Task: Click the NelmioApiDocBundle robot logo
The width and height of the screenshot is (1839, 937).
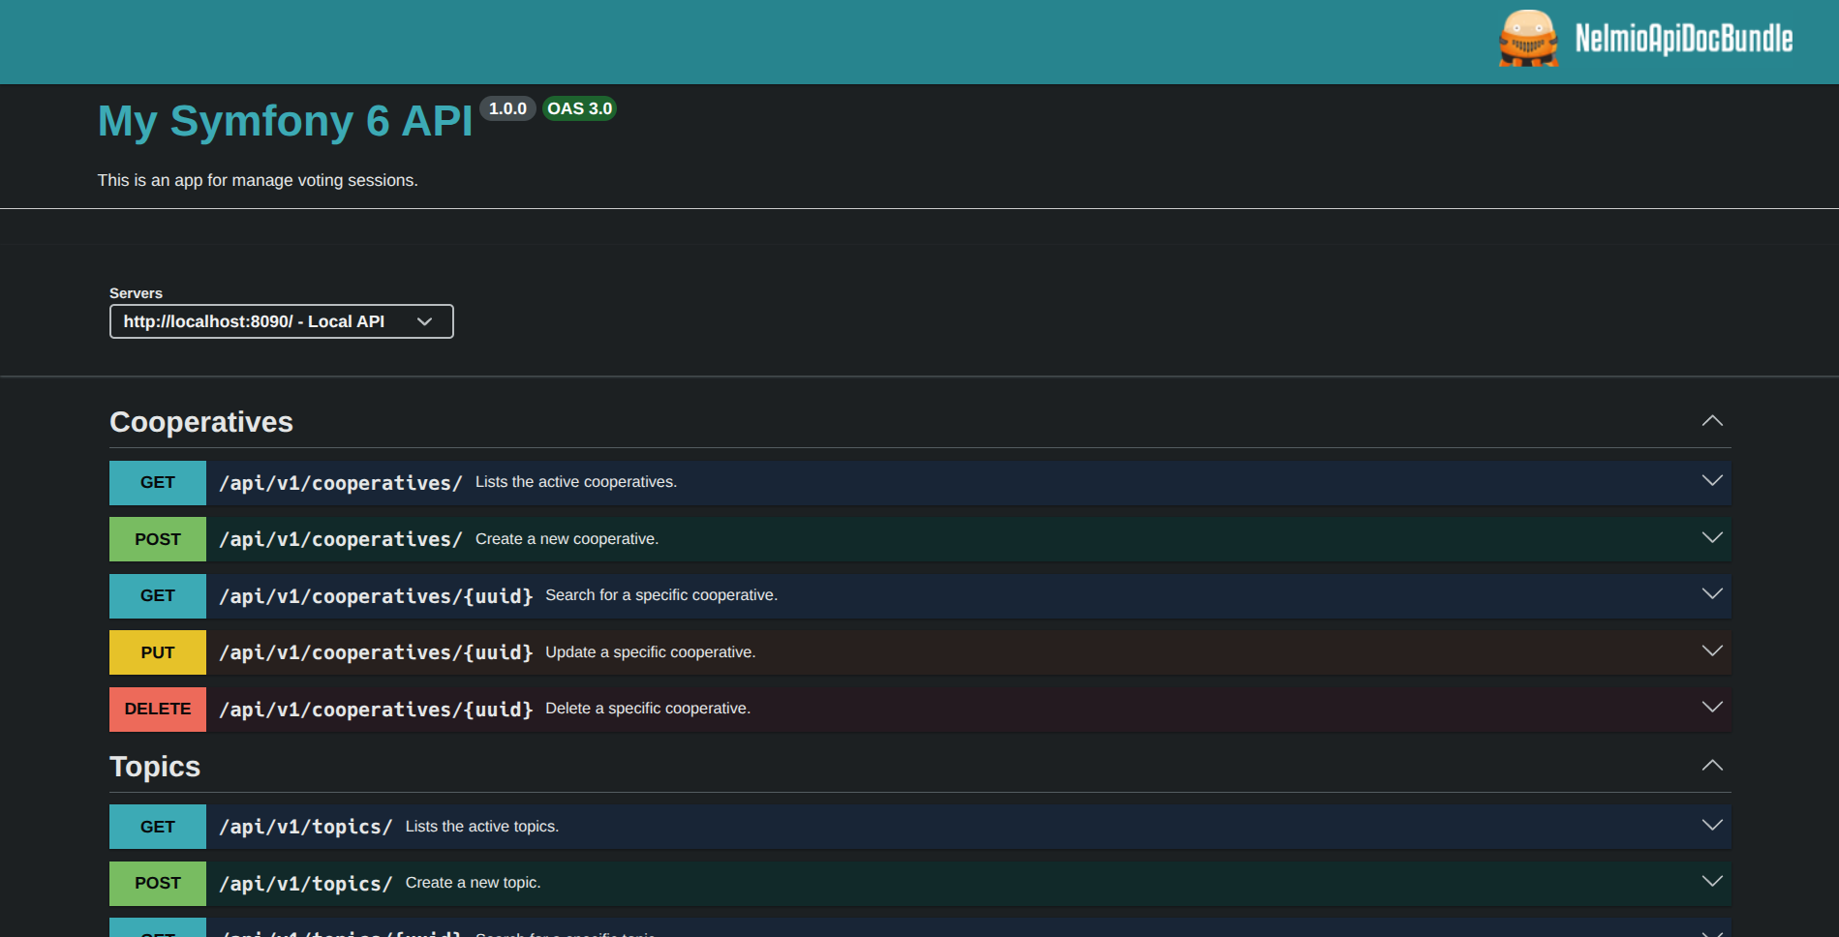Action: 1527,39
